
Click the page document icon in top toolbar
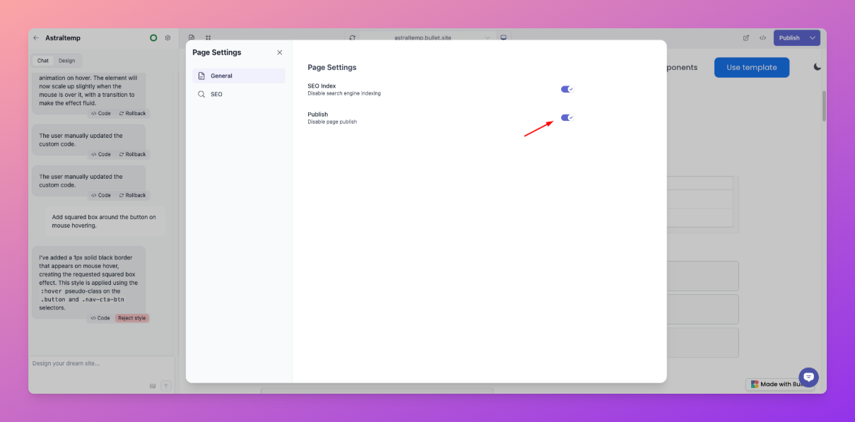pyautogui.click(x=191, y=38)
